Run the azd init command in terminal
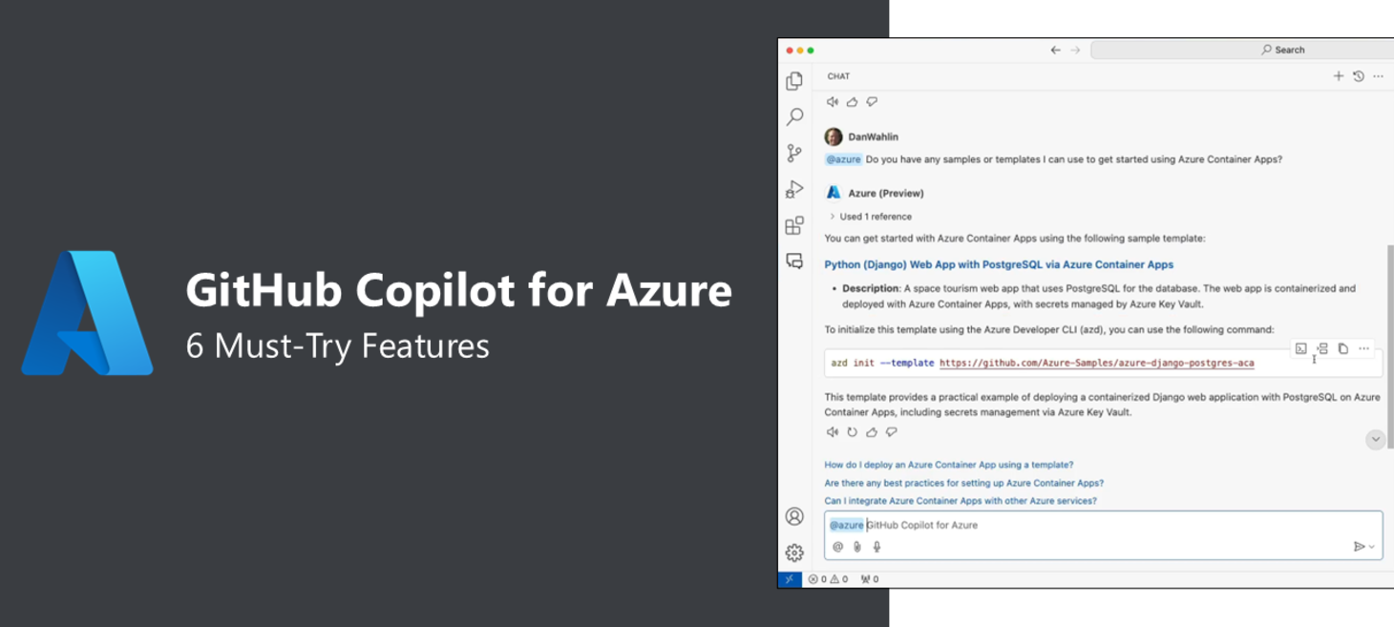 click(x=1303, y=347)
